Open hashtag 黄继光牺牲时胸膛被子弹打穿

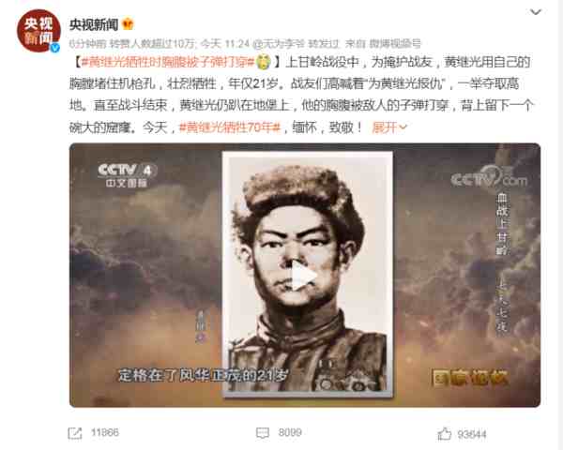pos(168,62)
